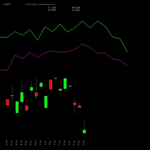Viewport: 150px width, 150px height.
Task: Select the 02 Apr date label
Action: click(16, 143)
